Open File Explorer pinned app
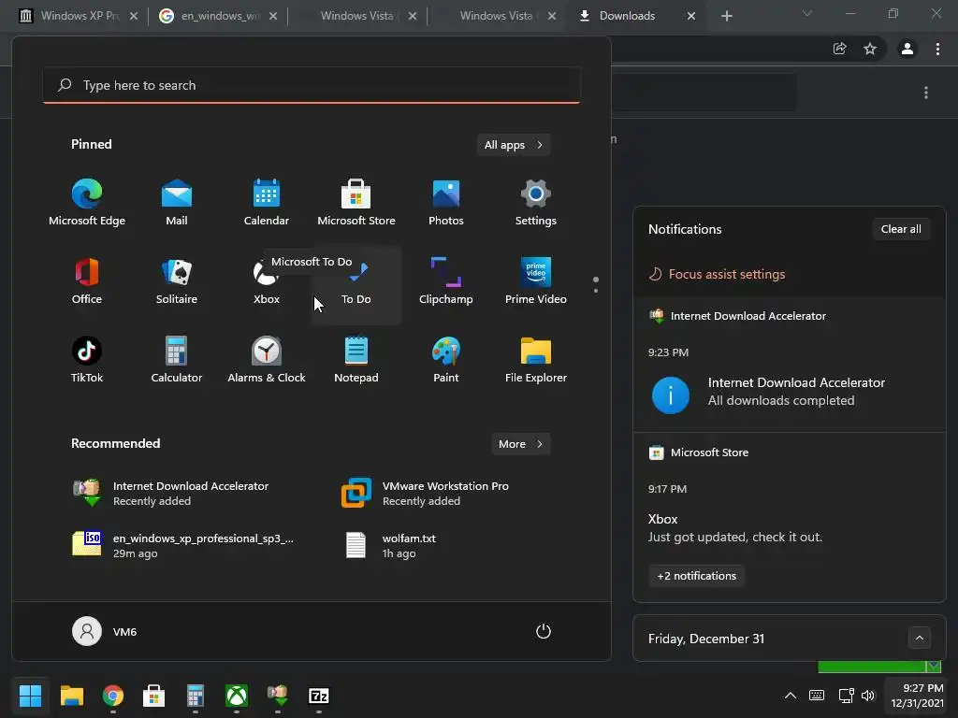Screen dimensions: 958x718 click(x=536, y=360)
